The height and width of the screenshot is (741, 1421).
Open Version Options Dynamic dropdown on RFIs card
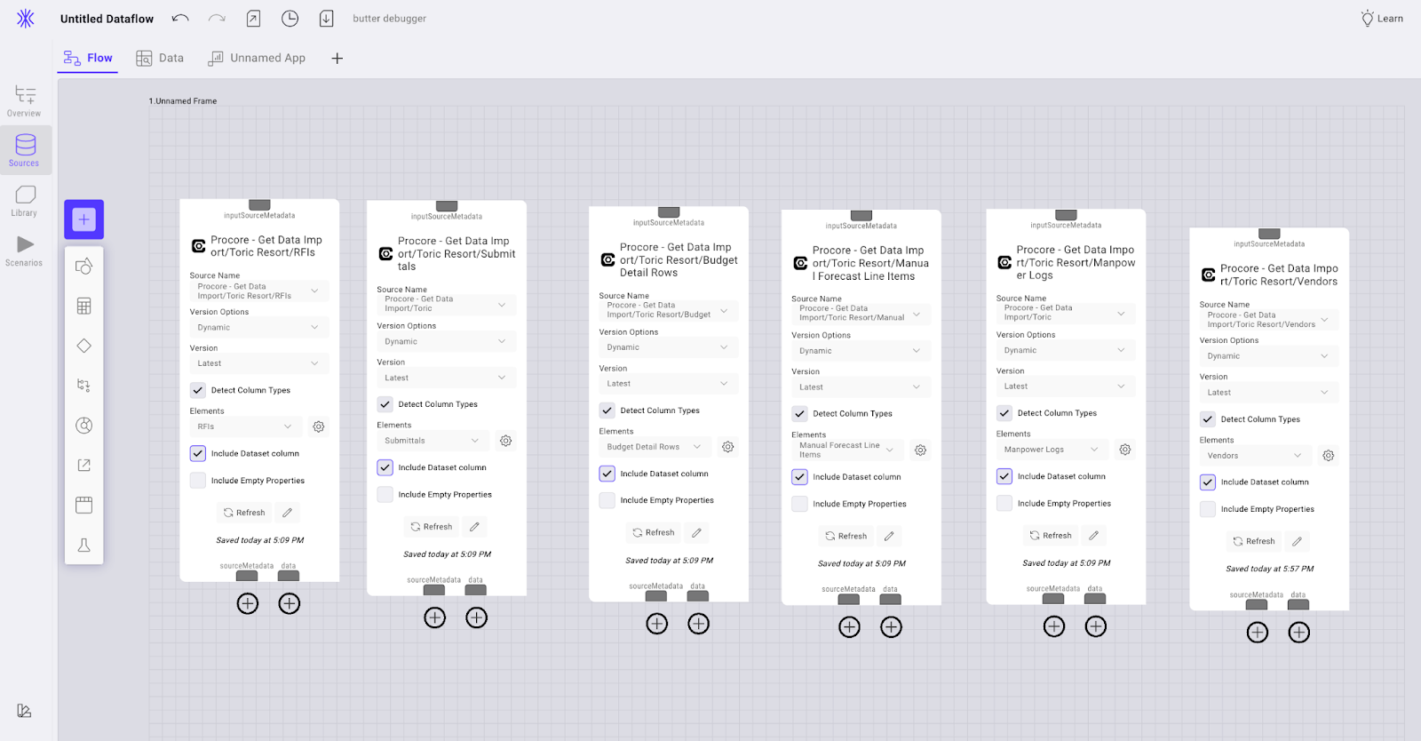click(258, 328)
